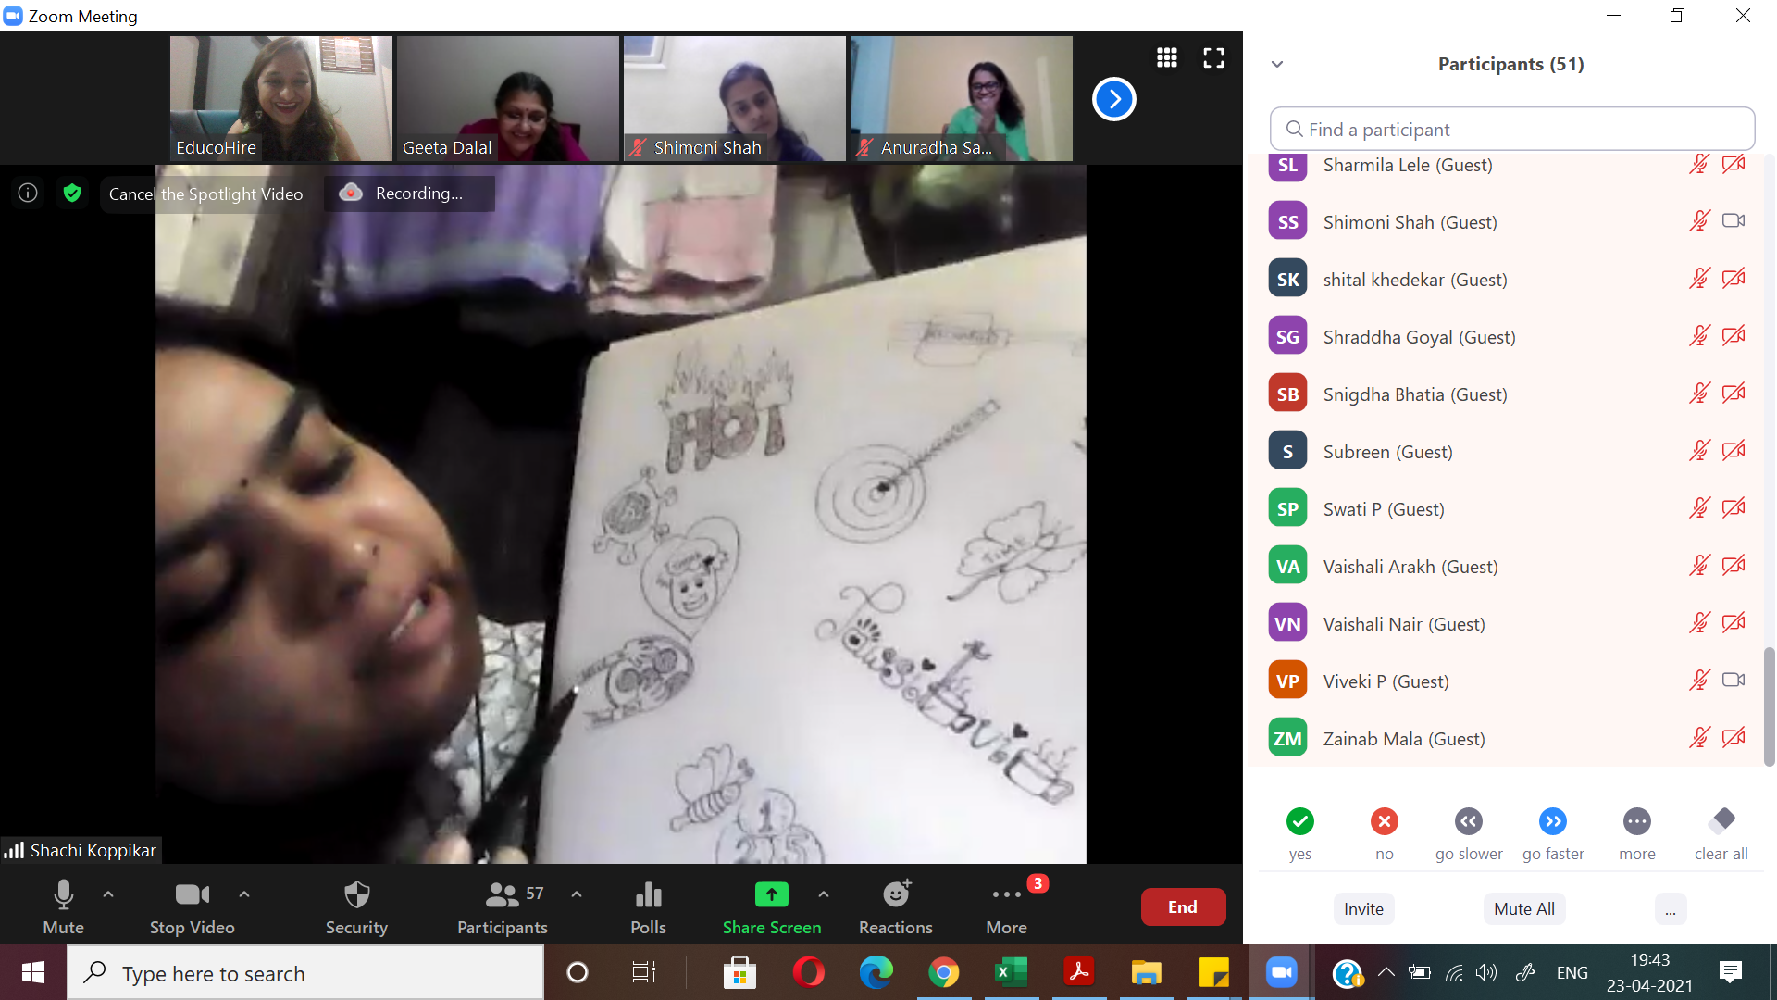
Task: Expand audio options arrow next to Mute
Action: [x=108, y=894]
